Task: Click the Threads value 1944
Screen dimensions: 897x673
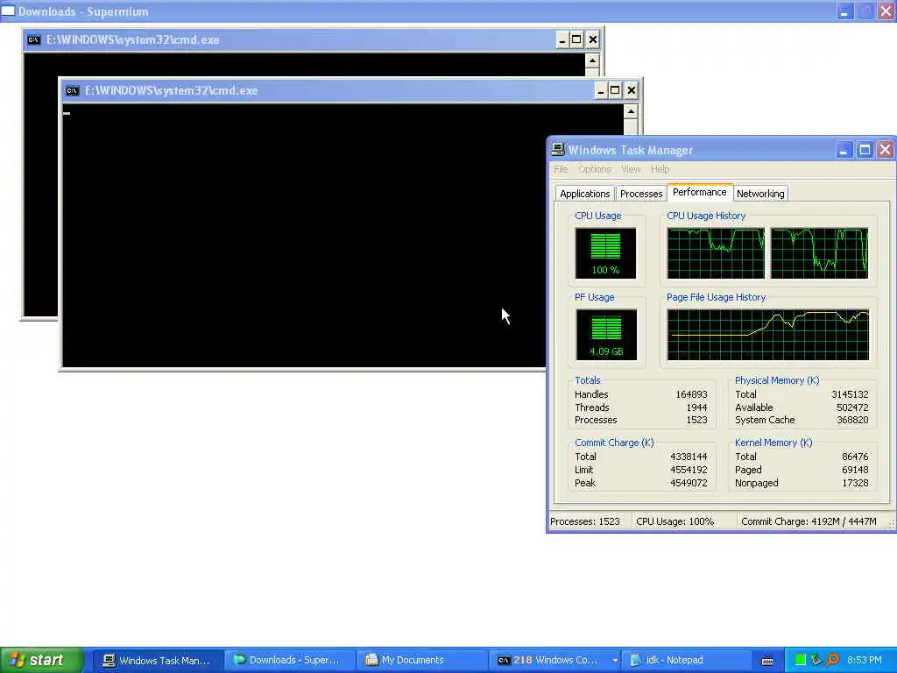Action: click(696, 407)
